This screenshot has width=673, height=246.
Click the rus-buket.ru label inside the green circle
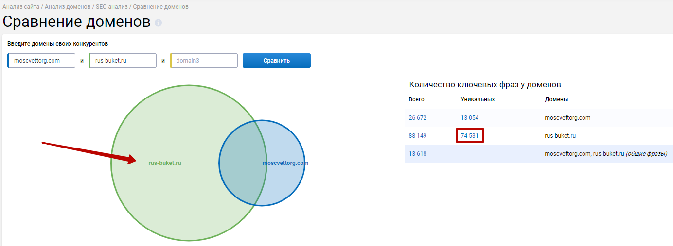[x=165, y=163]
